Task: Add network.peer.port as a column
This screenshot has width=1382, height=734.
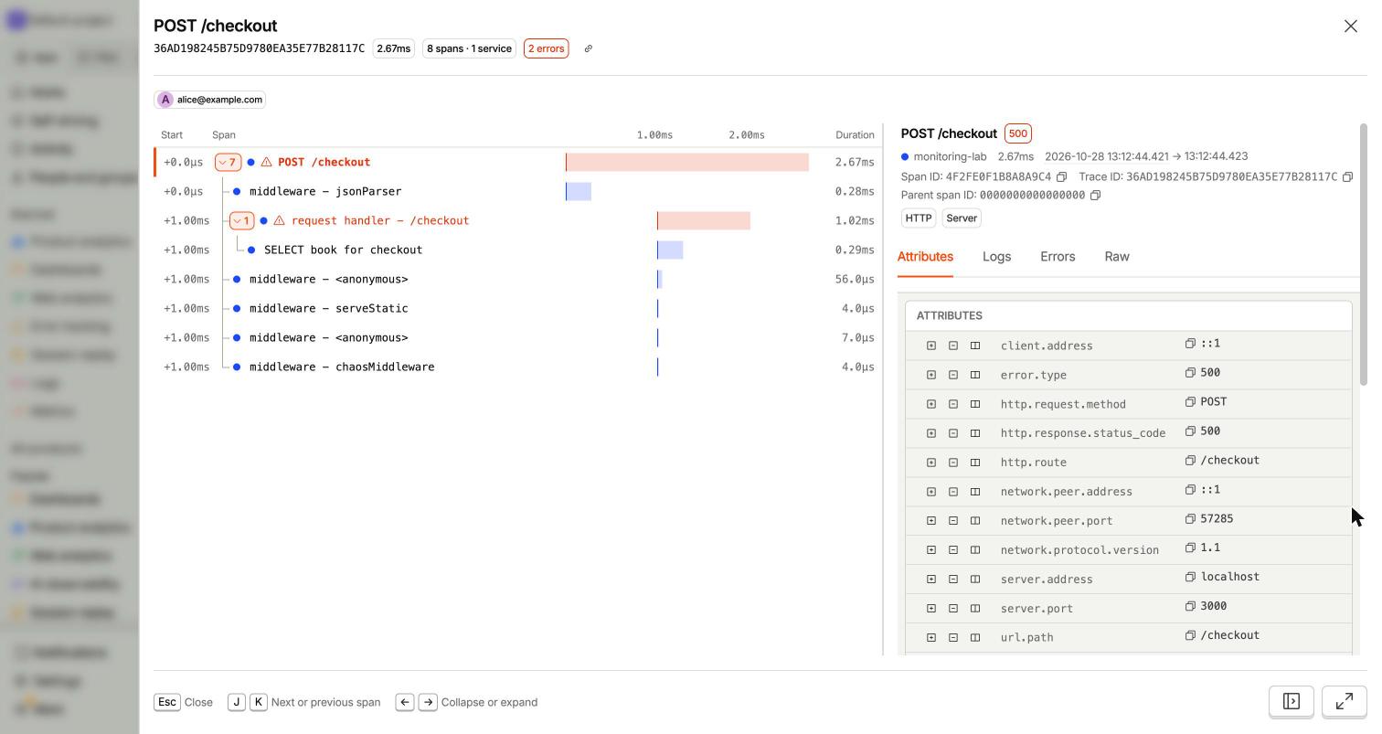Action: (x=975, y=521)
